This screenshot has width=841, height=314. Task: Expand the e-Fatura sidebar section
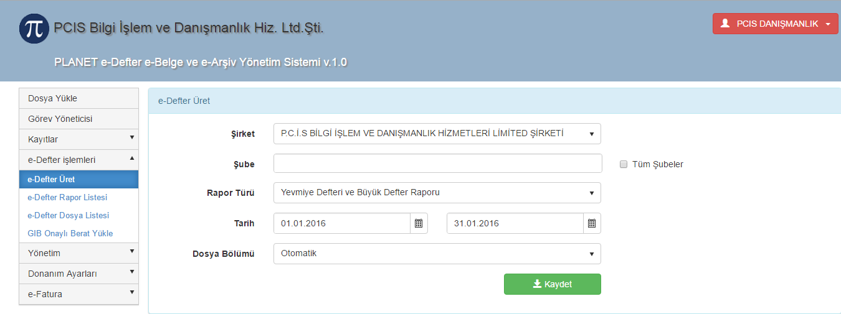click(79, 294)
